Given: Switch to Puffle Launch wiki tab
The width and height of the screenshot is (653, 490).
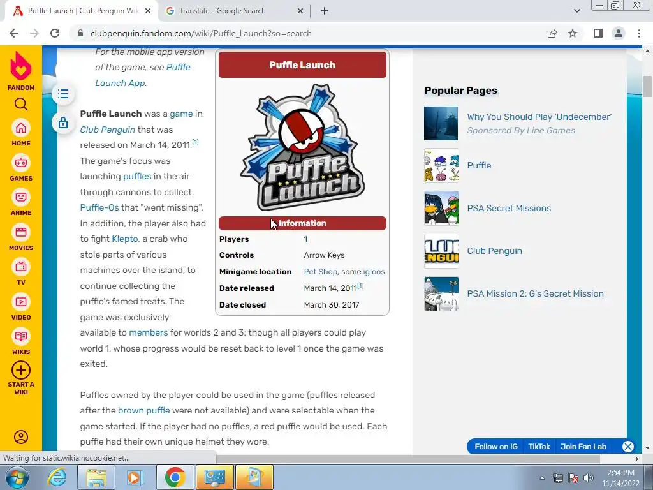Looking at the screenshot, I should coord(82,11).
